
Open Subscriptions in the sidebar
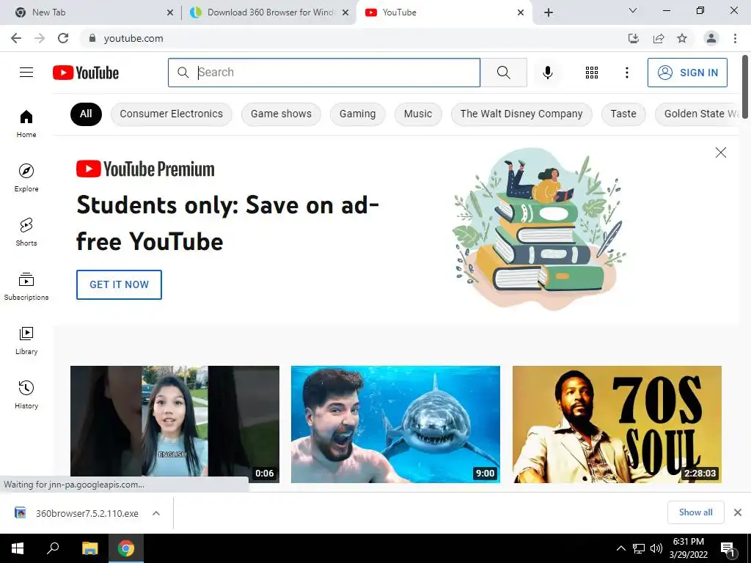(x=26, y=287)
